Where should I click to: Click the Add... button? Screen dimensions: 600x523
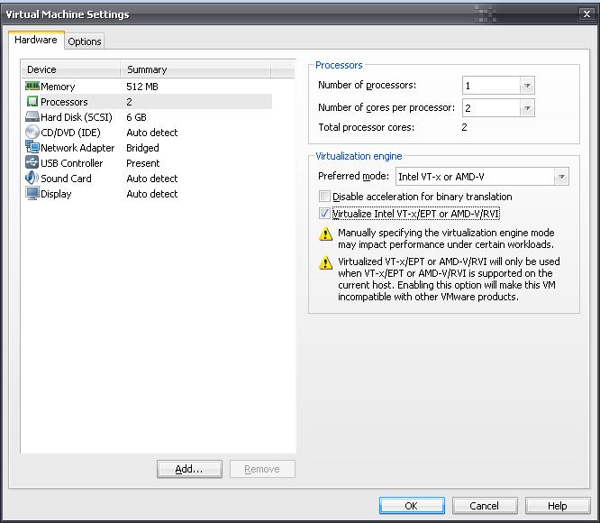pyautogui.click(x=189, y=469)
